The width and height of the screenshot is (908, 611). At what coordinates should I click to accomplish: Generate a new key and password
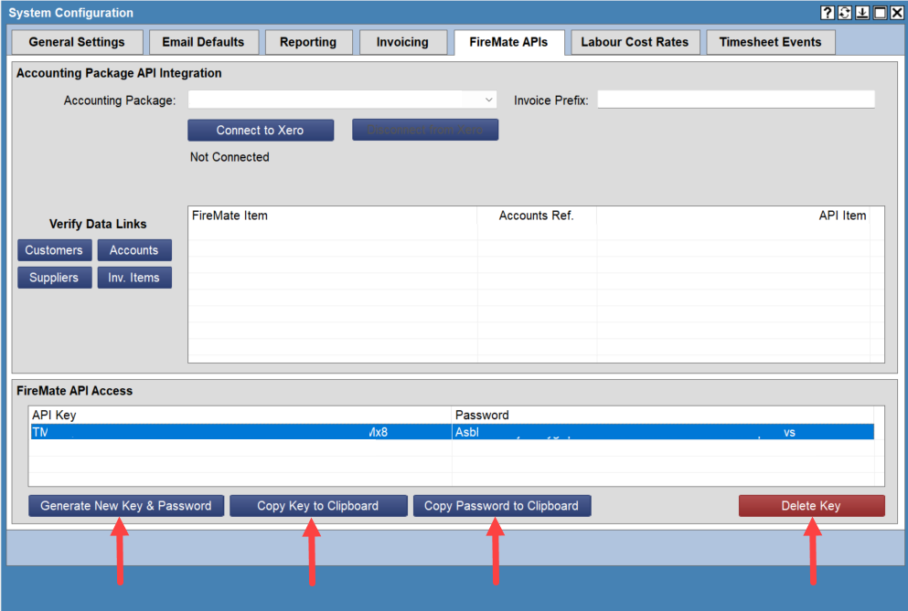pyautogui.click(x=125, y=505)
